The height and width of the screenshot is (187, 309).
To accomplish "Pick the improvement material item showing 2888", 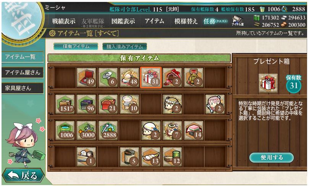I will click(108, 131).
